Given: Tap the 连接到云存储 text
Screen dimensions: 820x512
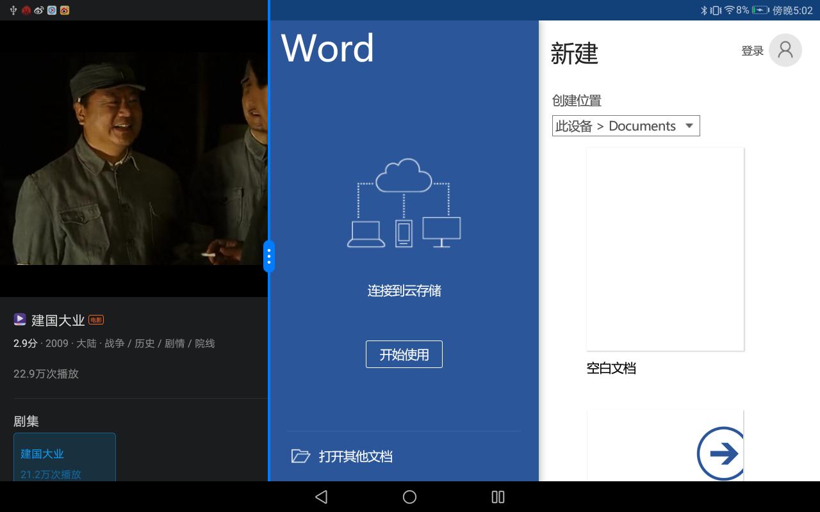Looking at the screenshot, I should point(404,291).
